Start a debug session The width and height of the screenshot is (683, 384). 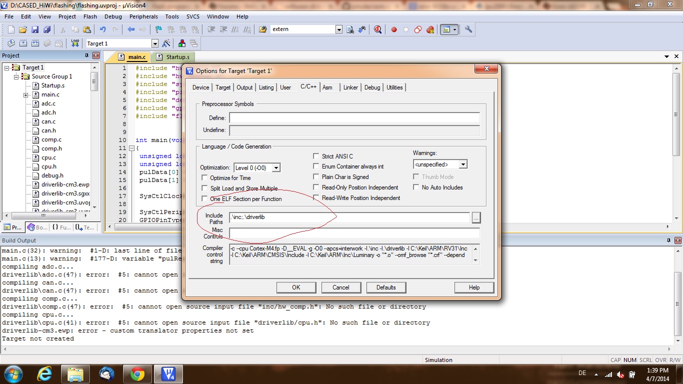[376, 29]
